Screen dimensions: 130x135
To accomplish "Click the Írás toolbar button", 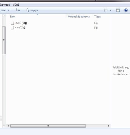I will tap(18, 10).
